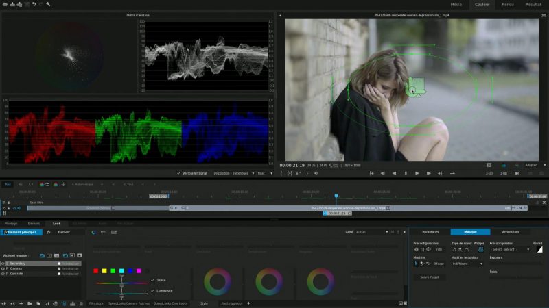Open the Adapter zoom dropdown
This screenshot has height=308, width=549.
535,165
